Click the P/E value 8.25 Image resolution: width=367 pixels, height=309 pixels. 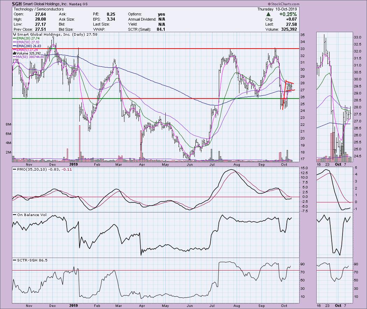coord(110,14)
